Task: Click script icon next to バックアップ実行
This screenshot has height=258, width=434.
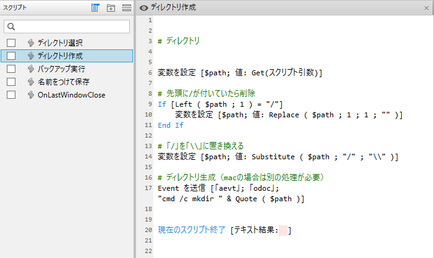Action: [31, 69]
